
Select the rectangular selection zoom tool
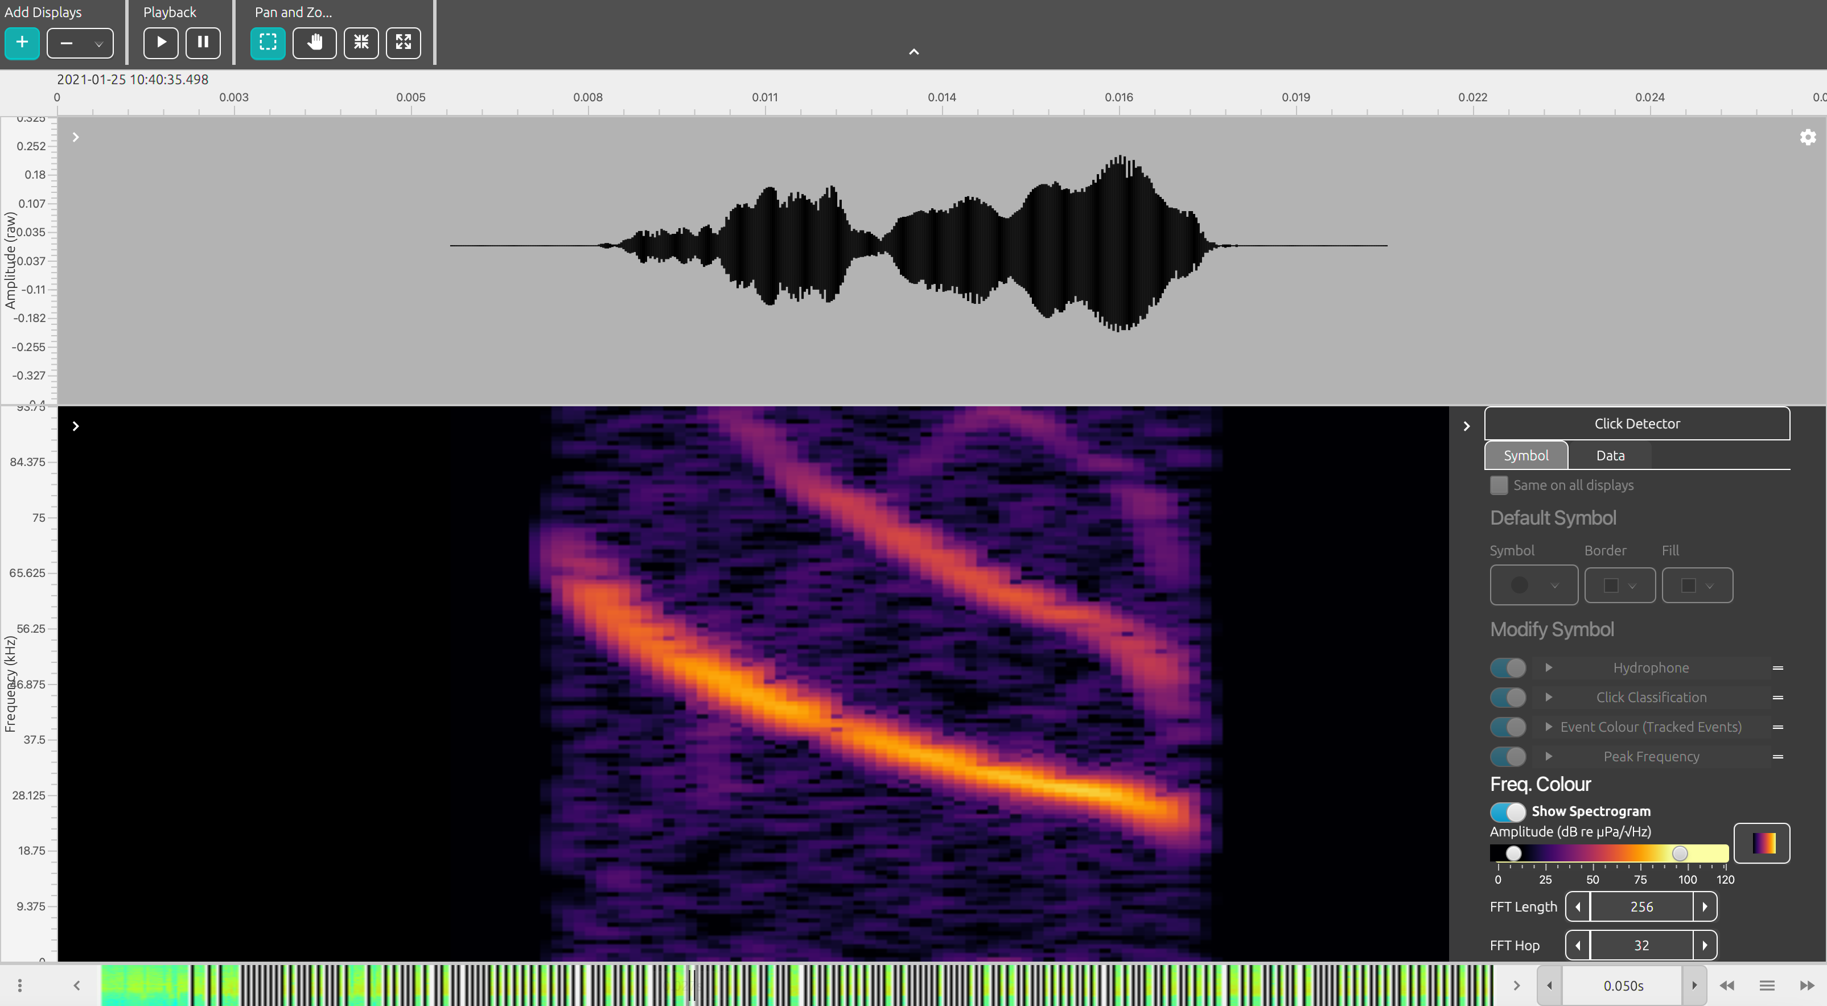[x=268, y=43]
